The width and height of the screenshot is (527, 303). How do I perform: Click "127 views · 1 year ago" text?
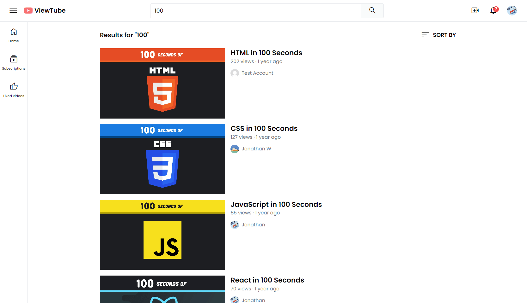click(255, 137)
